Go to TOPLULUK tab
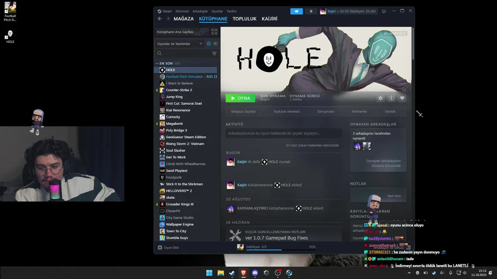This screenshot has height=279, width=497. [245, 19]
